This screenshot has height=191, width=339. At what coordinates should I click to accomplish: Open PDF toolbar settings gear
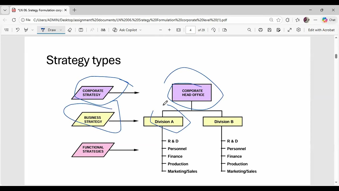point(299,30)
